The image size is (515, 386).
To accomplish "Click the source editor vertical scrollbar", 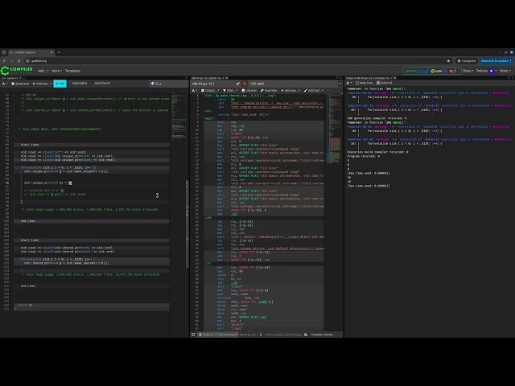I will coord(187,224).
